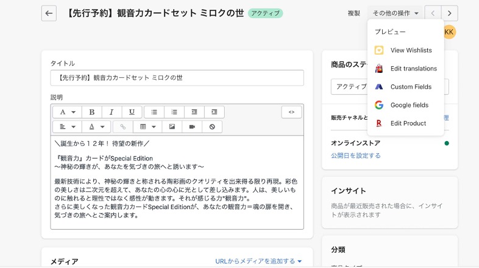Insert a numbered list
Viewport: 479px width, 268px height.
click(174, 112)
